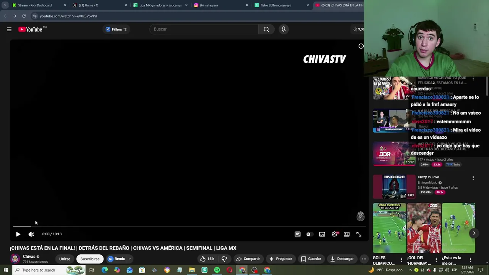
Task: Open options for Crazy In Love video
Action: pos(473,178)
